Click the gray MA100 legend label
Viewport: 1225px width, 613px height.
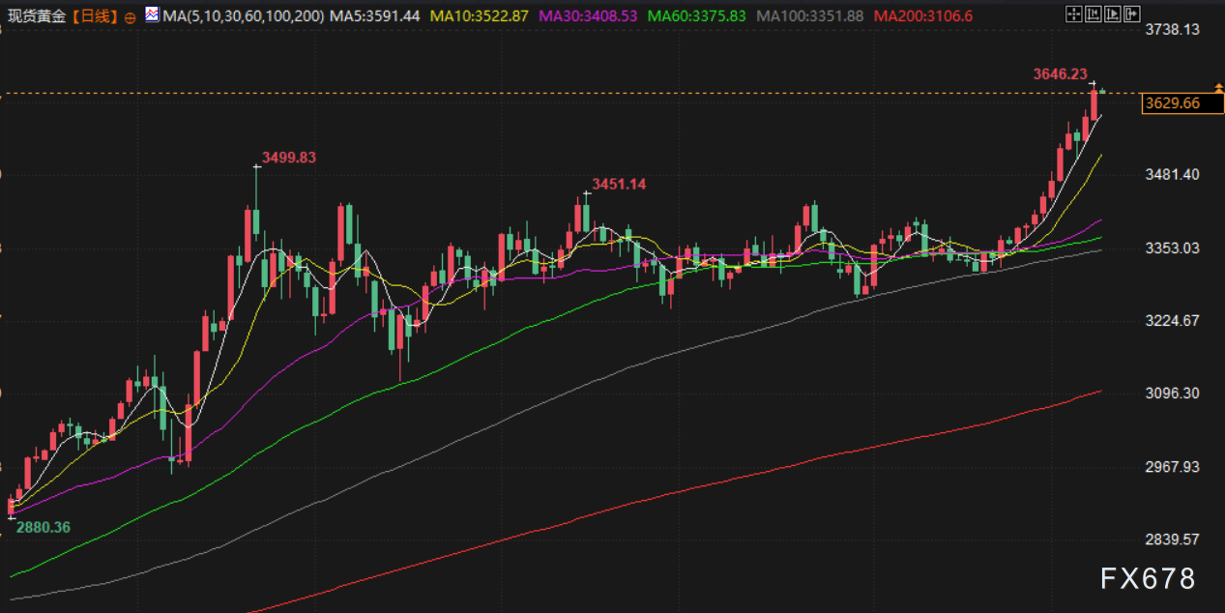tap(809, 16)
